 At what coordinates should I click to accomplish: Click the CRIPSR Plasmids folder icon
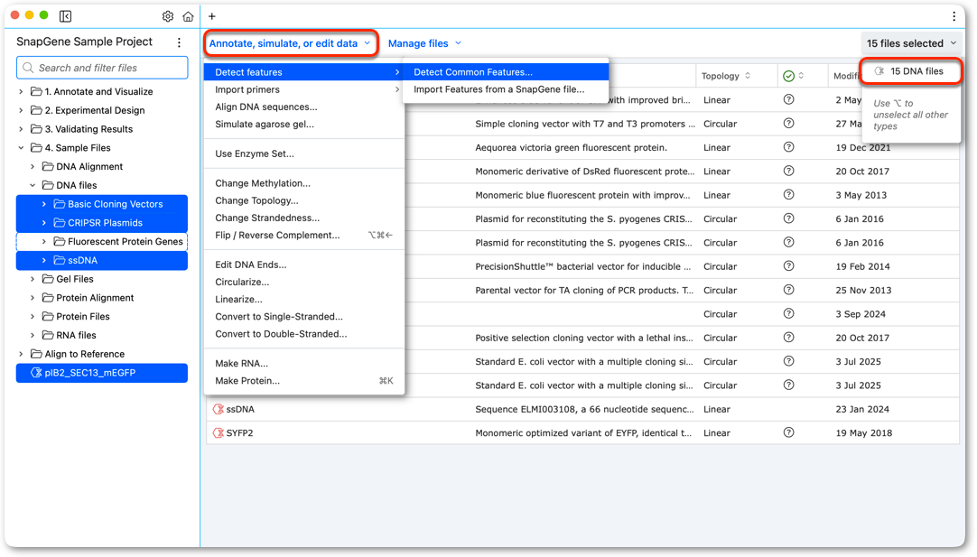coord(60,222)
